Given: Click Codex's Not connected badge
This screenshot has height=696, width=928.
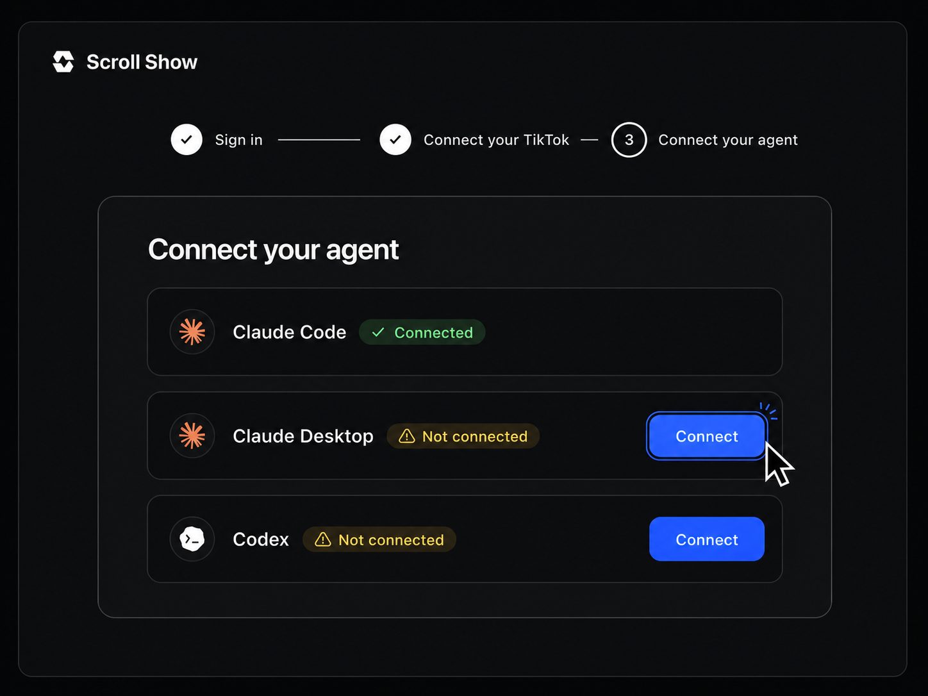Looking at the screenshot, I should [x=379, y=540].
